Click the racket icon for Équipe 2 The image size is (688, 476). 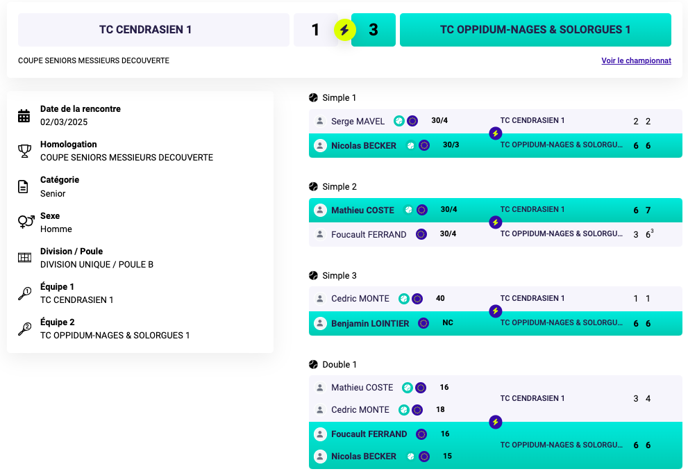(x=24, y=329)
